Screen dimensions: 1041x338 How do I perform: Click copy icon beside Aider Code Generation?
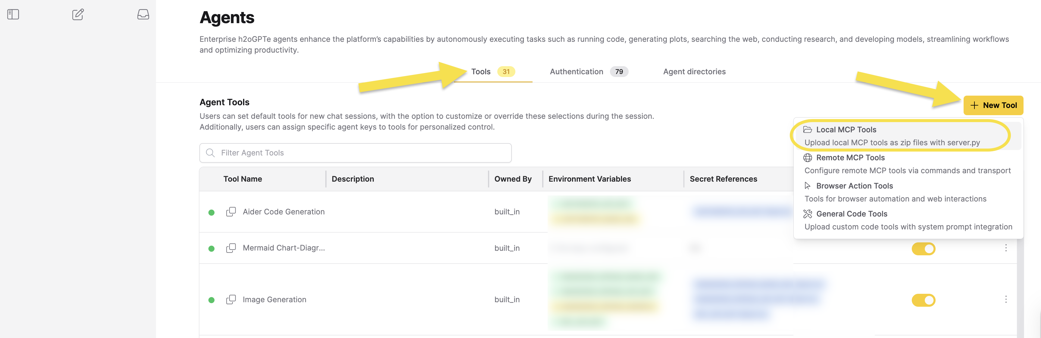tap(231, 212)
